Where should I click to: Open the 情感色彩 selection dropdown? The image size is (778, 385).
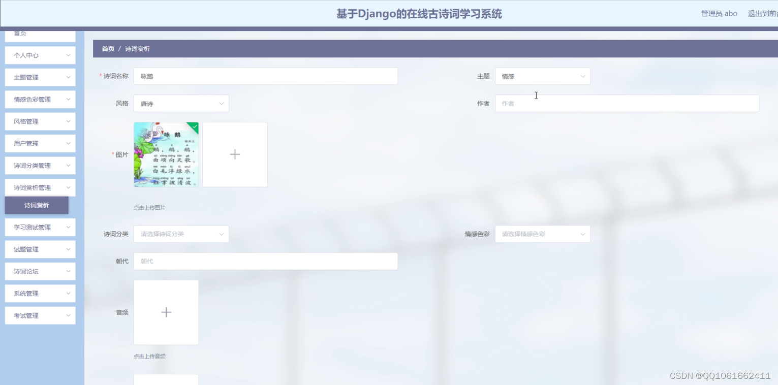pos(542,234)
